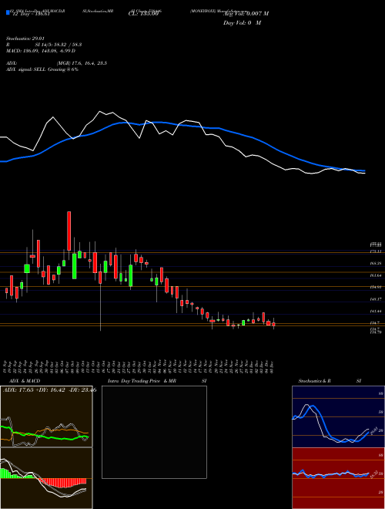Click the 154.91 price axis label

375,288
